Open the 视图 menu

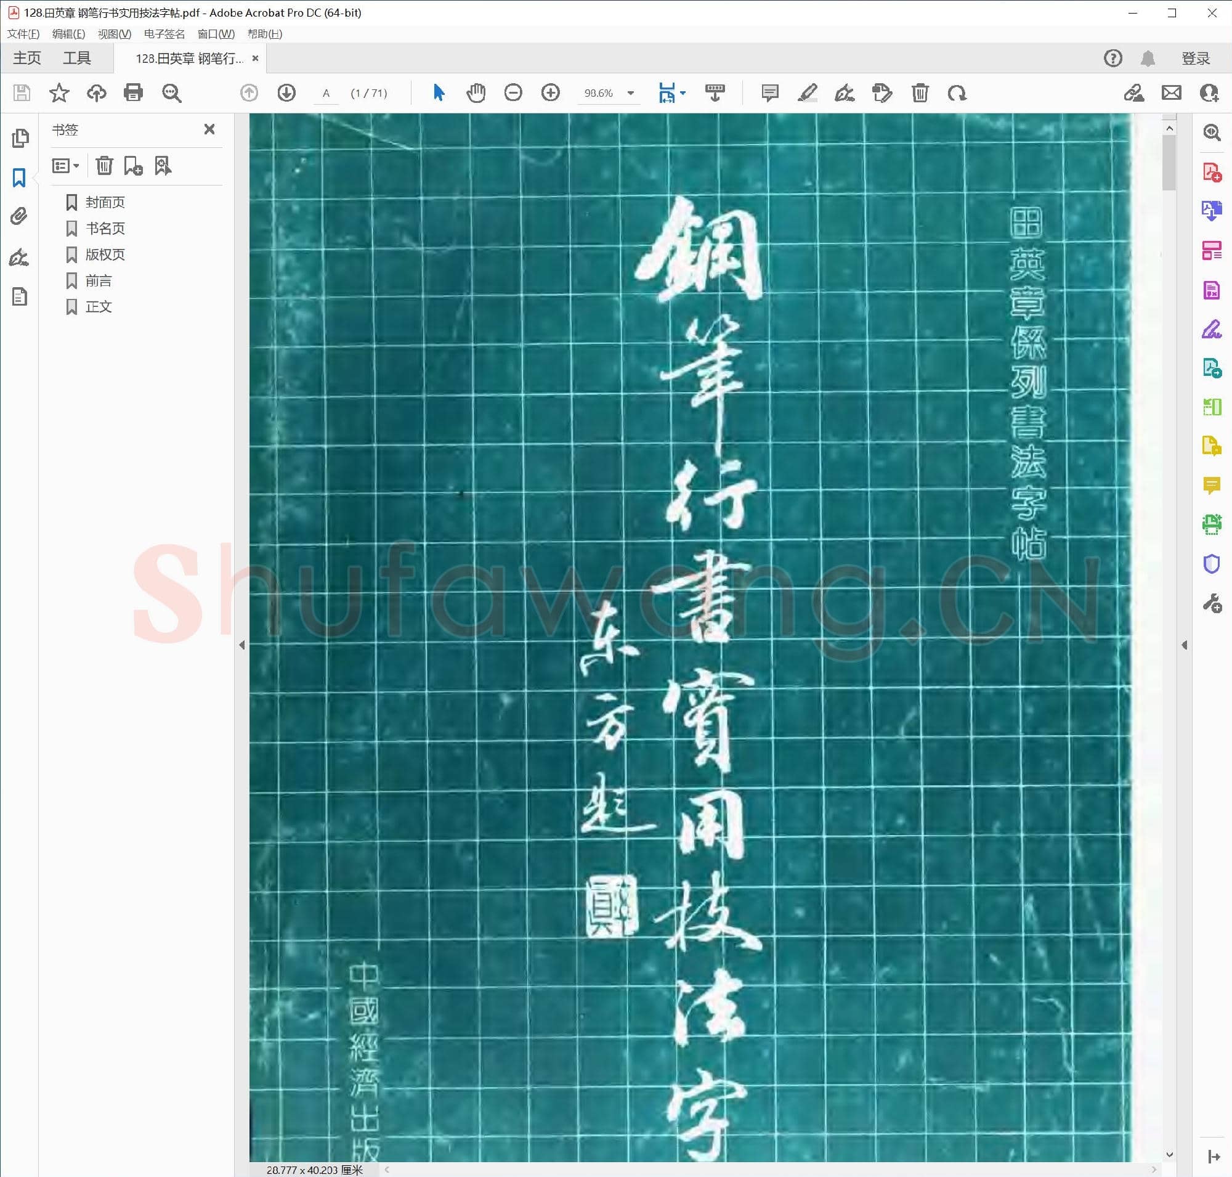tap(113, 35)
